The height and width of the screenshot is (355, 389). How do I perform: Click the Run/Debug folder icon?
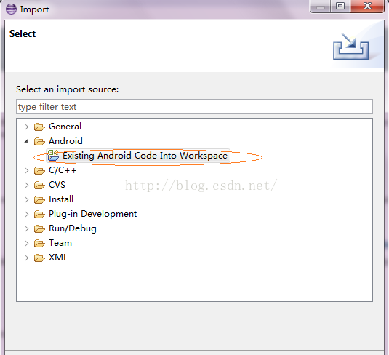coord(39,228)
